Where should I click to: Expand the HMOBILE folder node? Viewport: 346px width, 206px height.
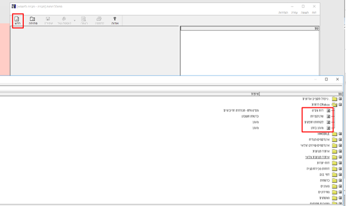[340, 134]
